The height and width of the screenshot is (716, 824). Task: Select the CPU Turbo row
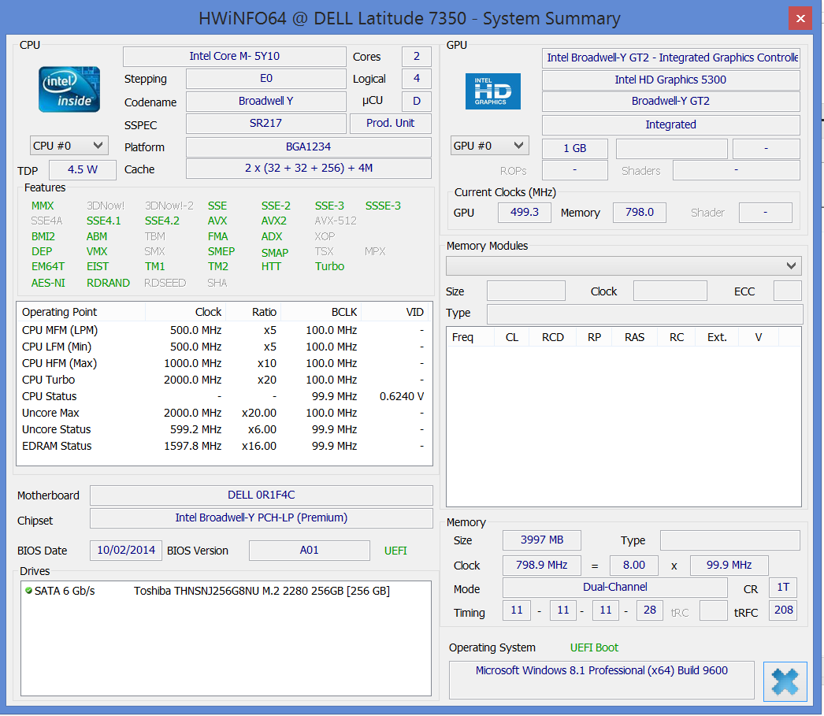[x=224, y=380]
